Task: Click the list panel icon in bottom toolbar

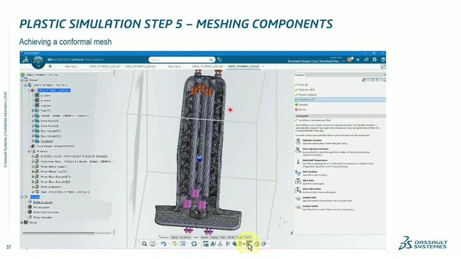Action: [183, 244]
